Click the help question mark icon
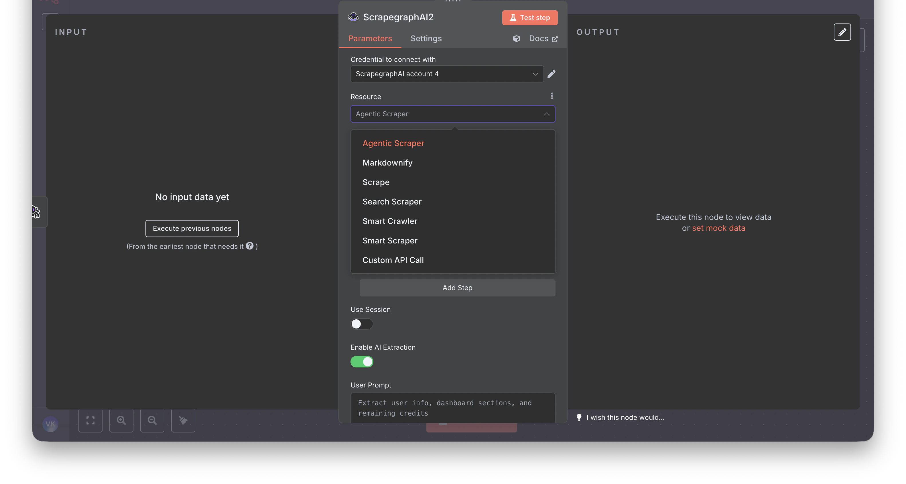906x484 pixels. (x=249, y=245)
